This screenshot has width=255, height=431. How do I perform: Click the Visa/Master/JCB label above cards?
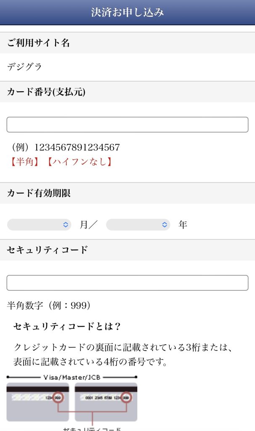coord(72,377)
